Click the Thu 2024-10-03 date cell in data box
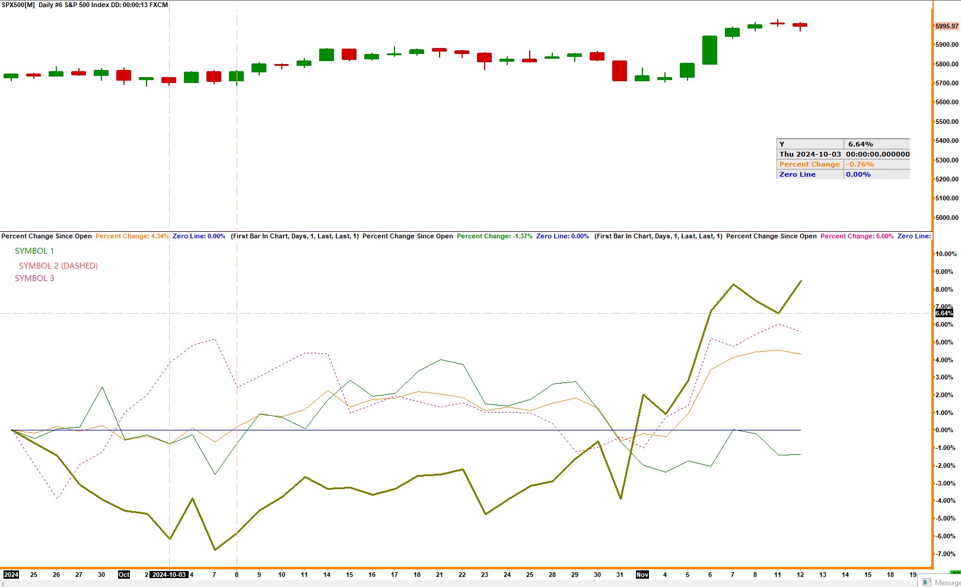The height and width of the screenshot is (587, 961). point(810,154)
